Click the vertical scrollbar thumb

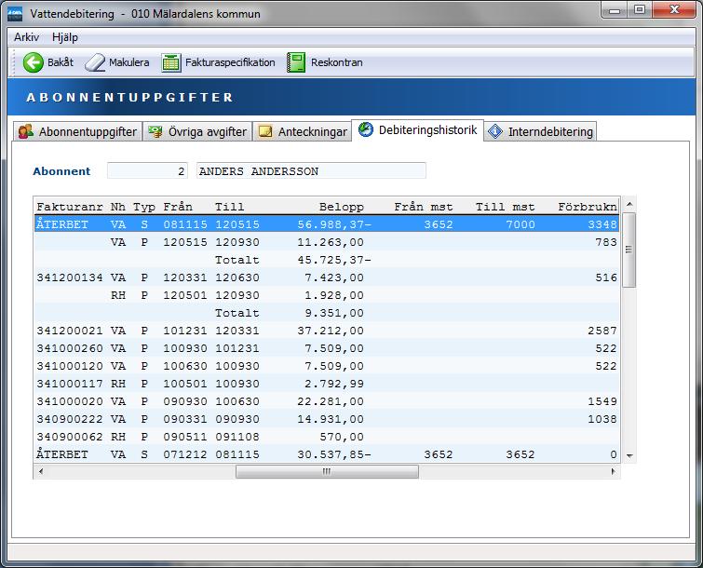tap(629, 250)
